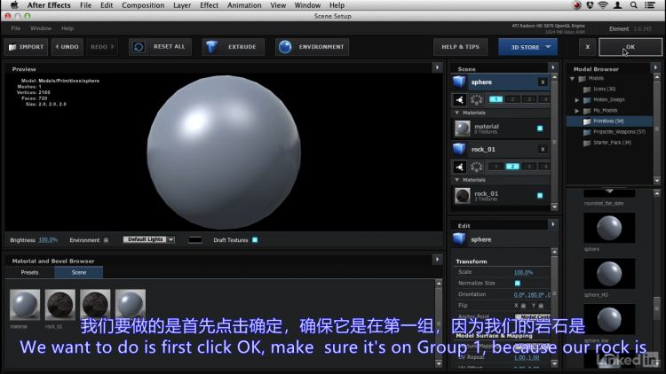Screen dimensions: 666x374
Task: Select the material preset thumbnail
Action: pos(25,305)
